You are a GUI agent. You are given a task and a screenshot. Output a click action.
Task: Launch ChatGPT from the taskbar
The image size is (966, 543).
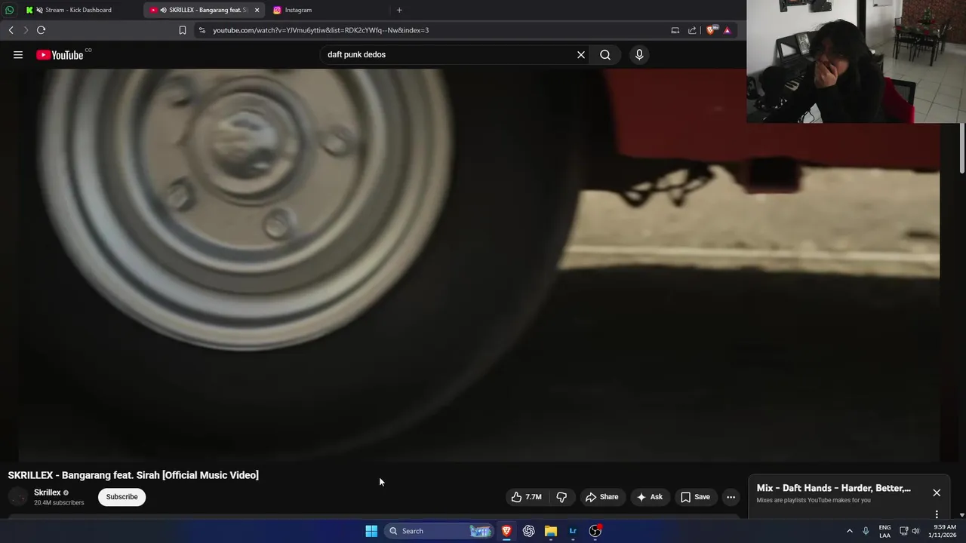529,531
